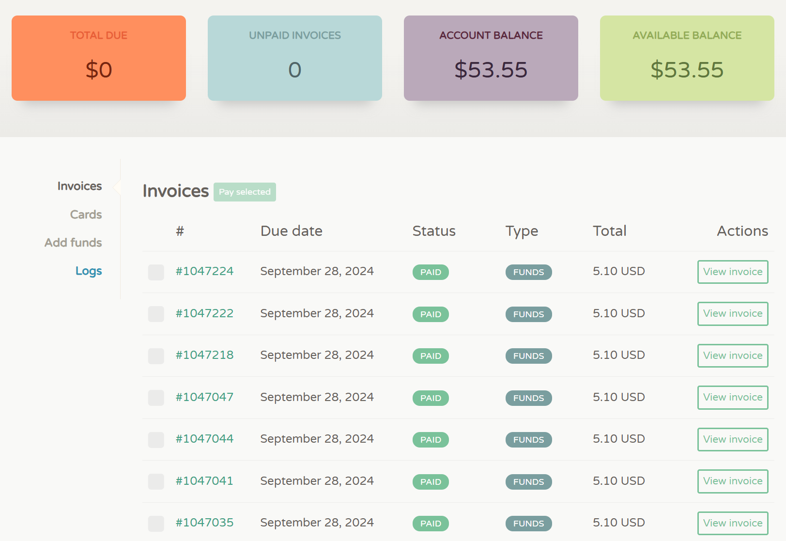Click the PAID badge on row #1047224
Viewport: 786px width, 541px height.
[431, 272]
